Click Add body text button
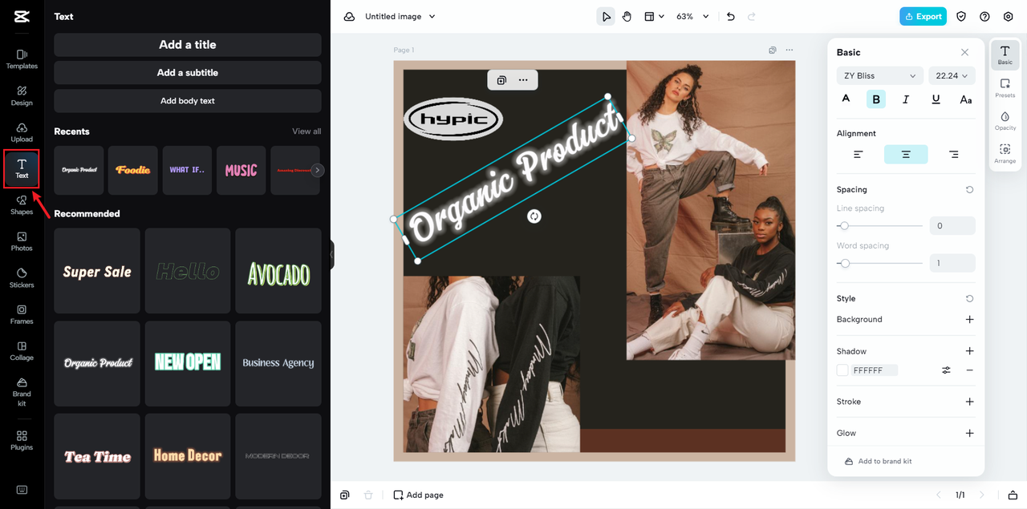Viewport: 1027px width, 509px height. coord(188,101)
